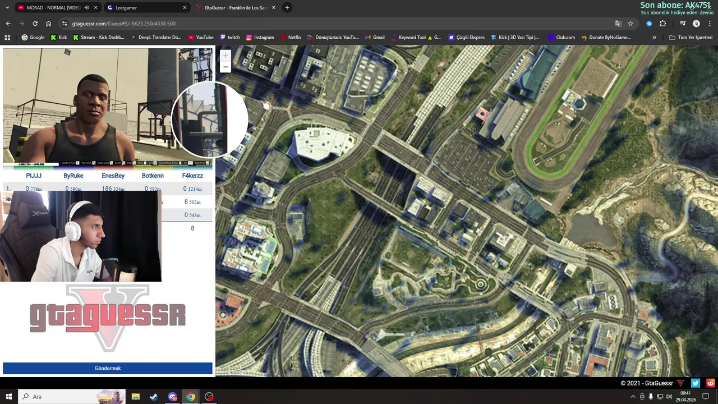Viewport: 718px width, 404px height.
Task: Open a new browser tab
Action: (287, 8)
